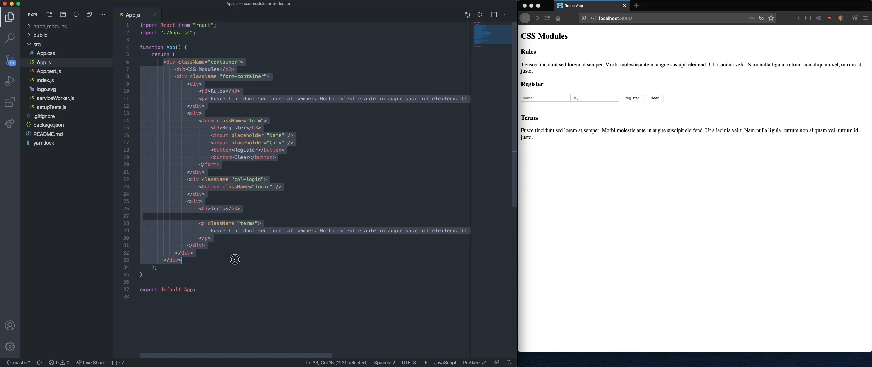Open the editor more actions menu
Image resolution: width=872 pixels, height=367 pixels.
[x=507, y=15]
